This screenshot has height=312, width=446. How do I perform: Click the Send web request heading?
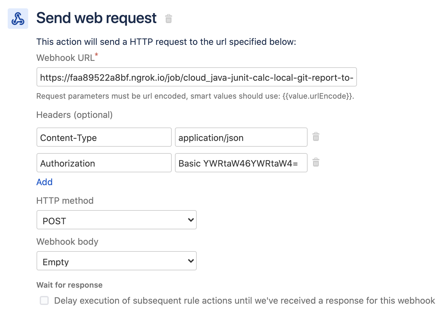96,18
